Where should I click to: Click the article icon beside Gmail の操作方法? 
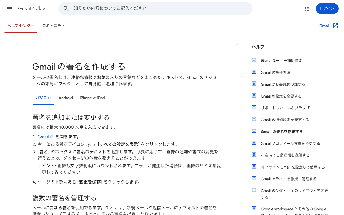254,72
